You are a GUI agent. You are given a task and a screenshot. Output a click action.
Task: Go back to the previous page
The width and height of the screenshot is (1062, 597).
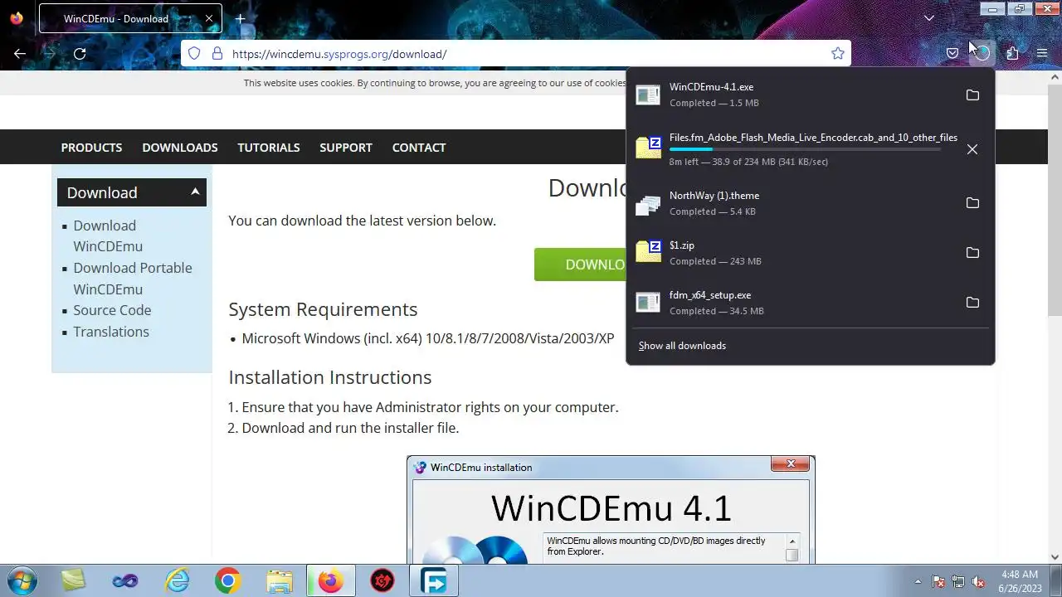click(20, 54)
